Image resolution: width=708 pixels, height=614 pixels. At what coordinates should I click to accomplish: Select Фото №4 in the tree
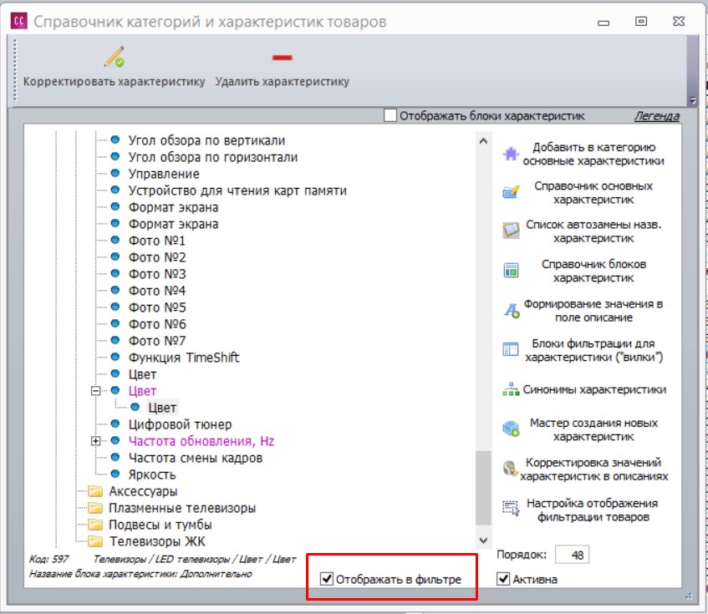(x=157, y=291)
